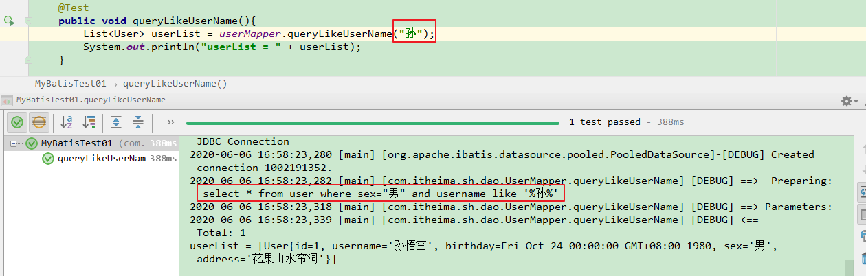Expand all test tree nodes
The width and height of the screenshot is (866, 276).
click(116, 122)
